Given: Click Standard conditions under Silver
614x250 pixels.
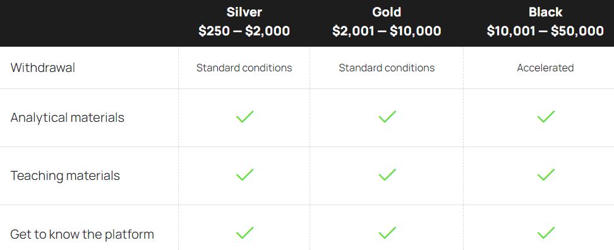Looking at the screenshot, I should [x=244, y=68].
